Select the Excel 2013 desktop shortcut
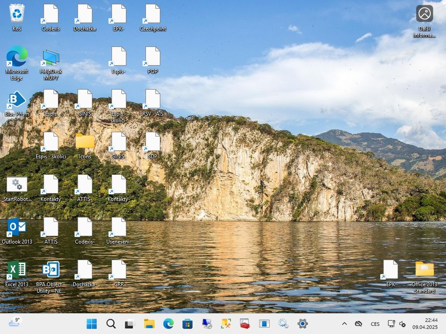The width and height of the screenshot is (446, 334). click(17, 270)
